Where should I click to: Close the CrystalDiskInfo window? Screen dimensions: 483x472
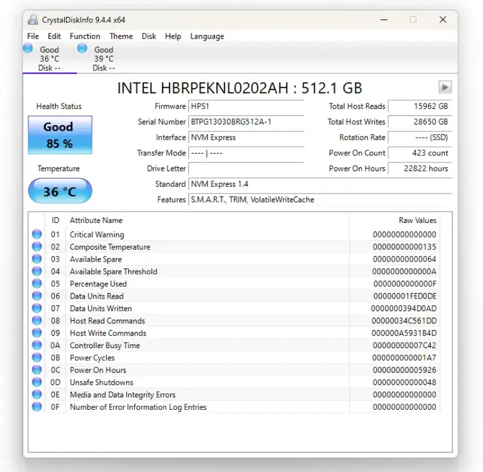[x=443, y=20]
